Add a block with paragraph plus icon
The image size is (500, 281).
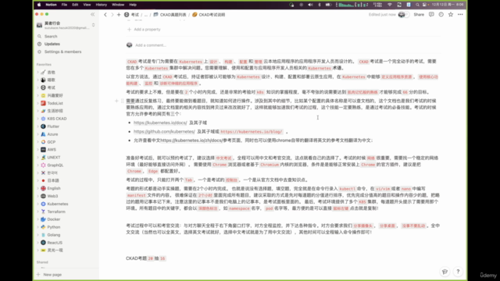point(116,101)
